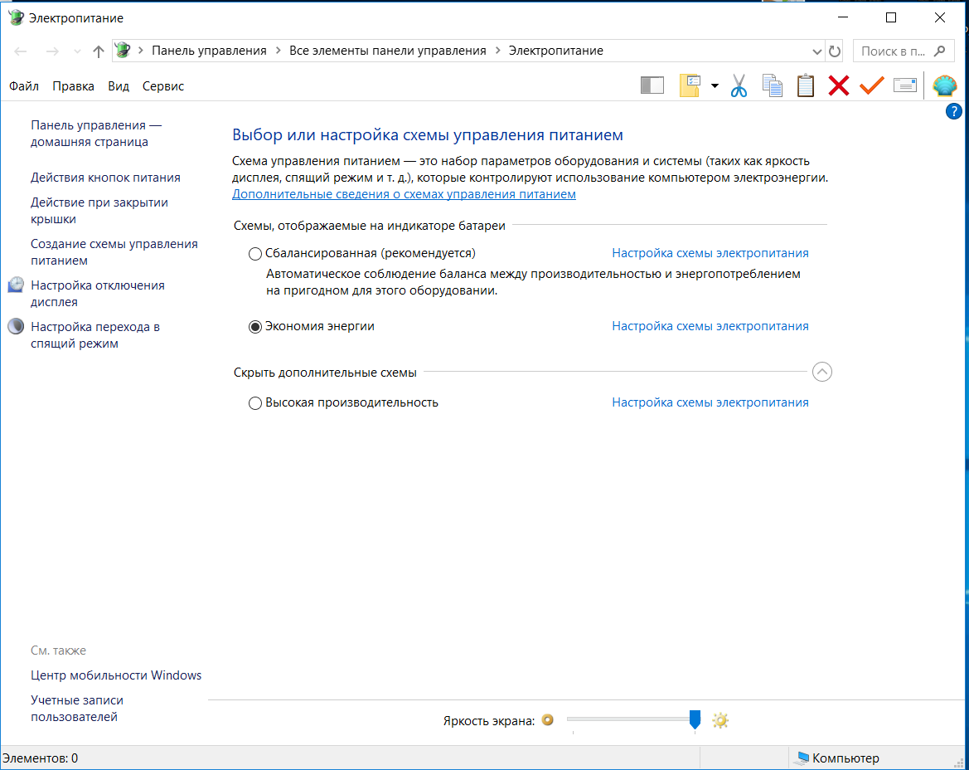Open Дополнительные сведения о схемах управления питанием link

404,194
